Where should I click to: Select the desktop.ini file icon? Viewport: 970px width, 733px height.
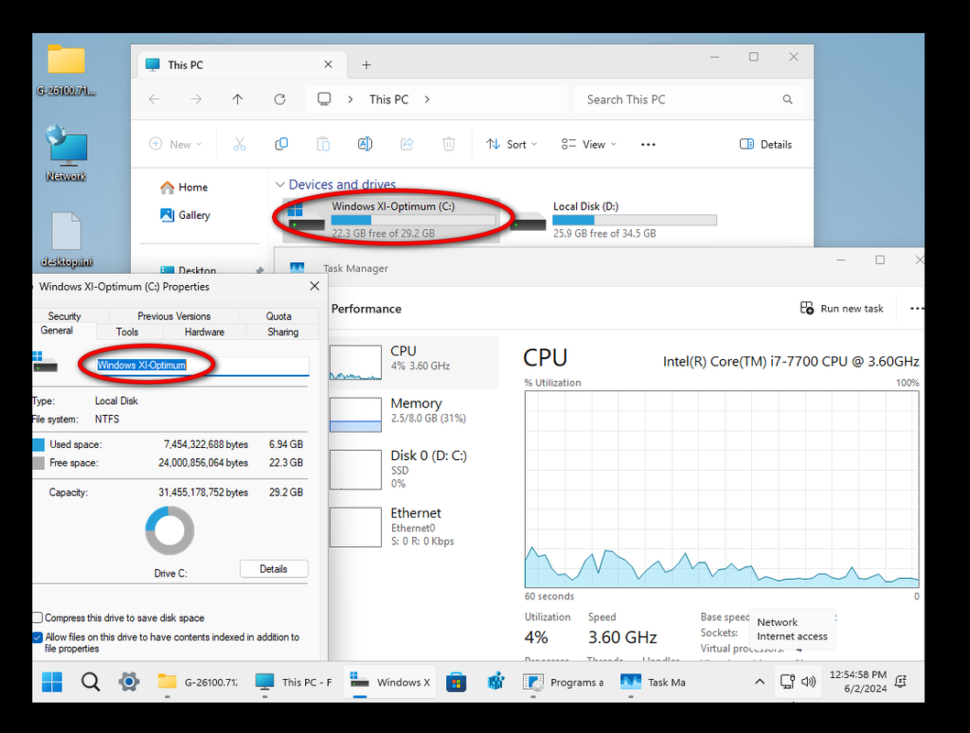(66, 239)
